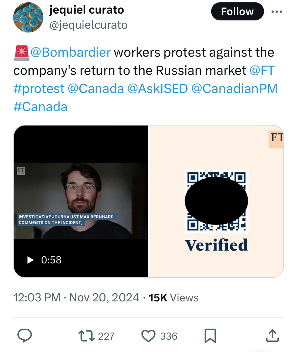Click the jequiel curato display name

(87, 10)
